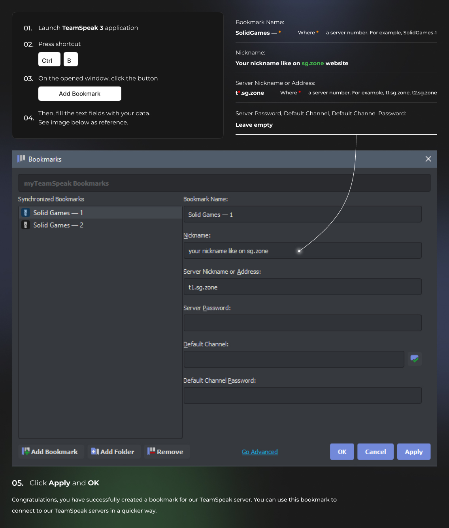Click the 'Leave empty' text

tap(254, 125)
